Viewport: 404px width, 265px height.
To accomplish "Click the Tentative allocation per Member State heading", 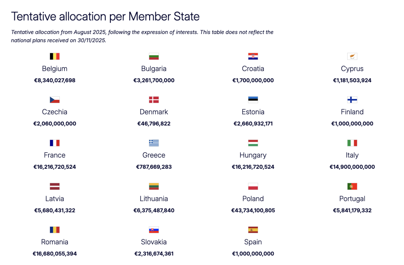I will pos(105,16).
